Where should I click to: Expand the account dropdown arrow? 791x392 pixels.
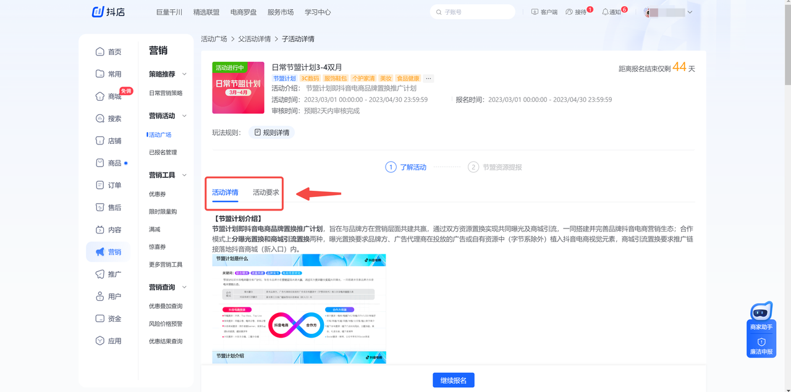[690, 12]
